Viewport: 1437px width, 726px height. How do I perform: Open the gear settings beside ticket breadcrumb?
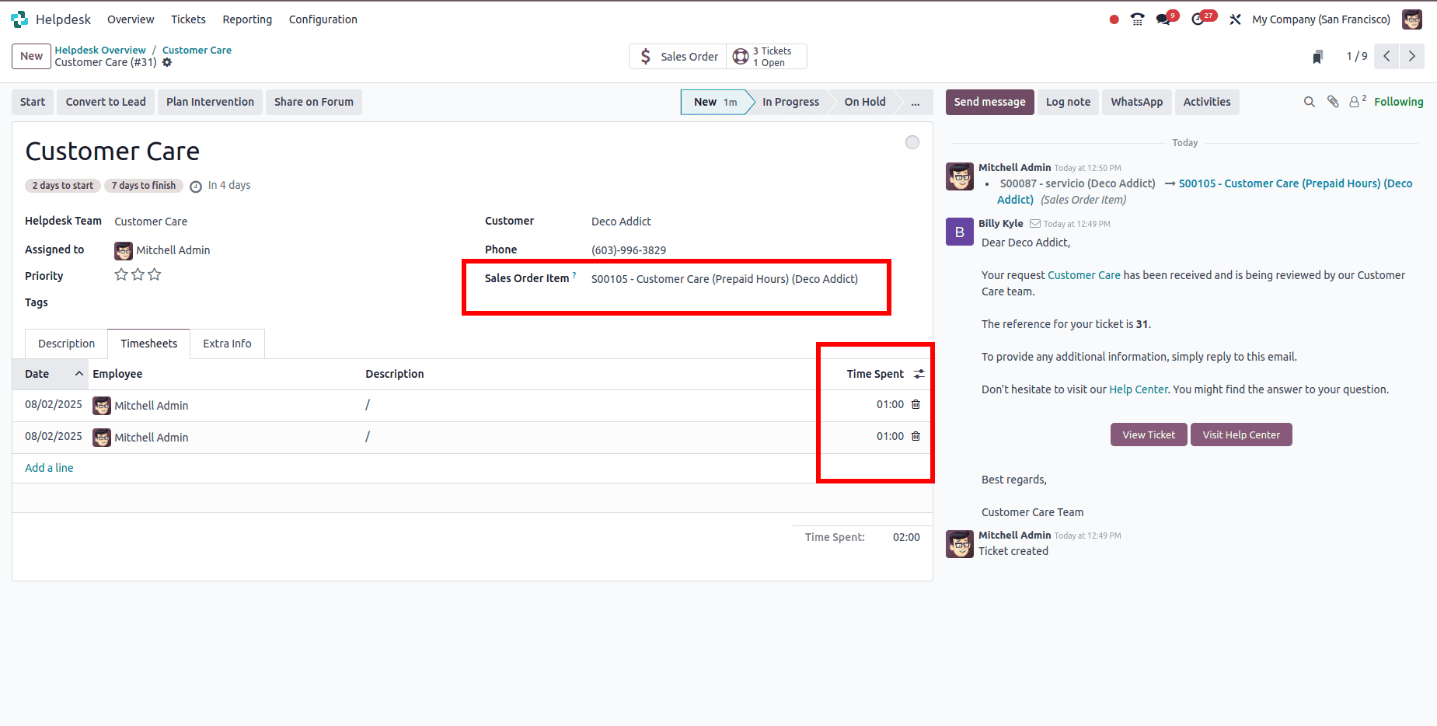point(167,62)
